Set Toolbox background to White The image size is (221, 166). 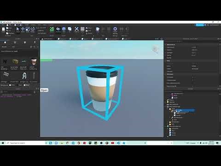(x=12, y=85)
